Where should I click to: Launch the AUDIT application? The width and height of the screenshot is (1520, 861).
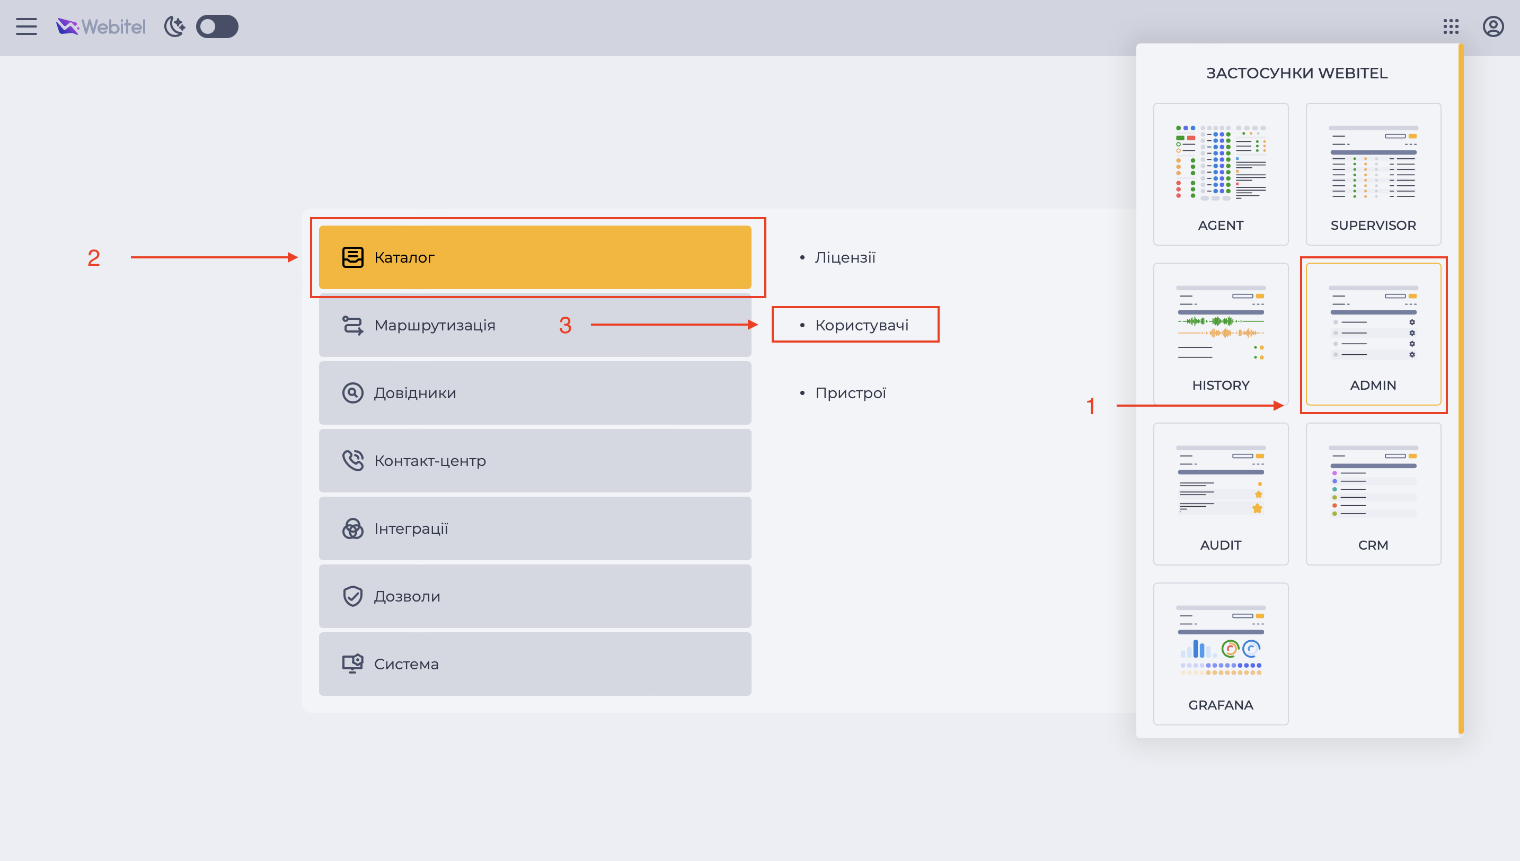click(1221, 494)
